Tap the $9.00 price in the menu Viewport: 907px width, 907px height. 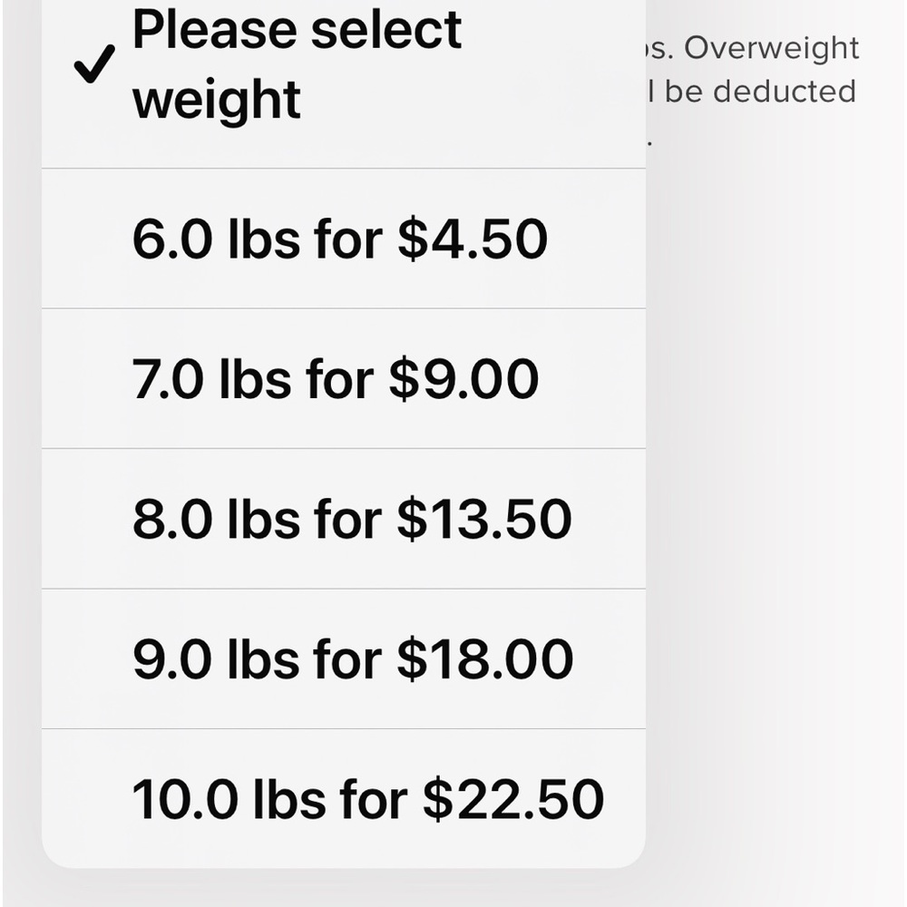[x=463, y=379]
